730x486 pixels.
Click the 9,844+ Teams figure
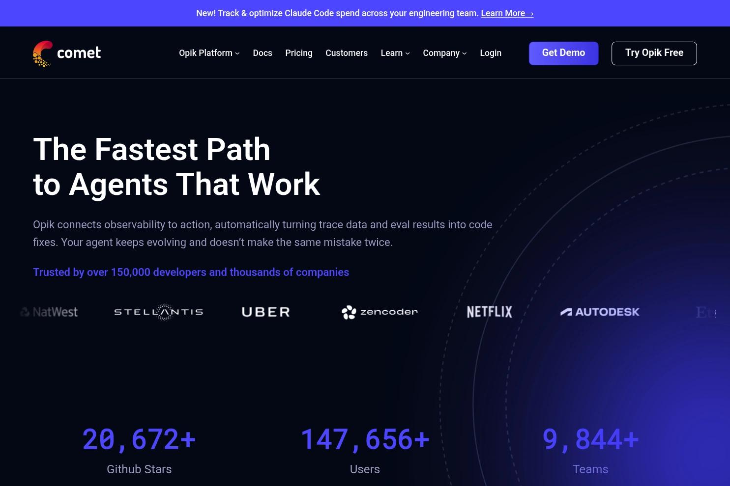point(590,439)
